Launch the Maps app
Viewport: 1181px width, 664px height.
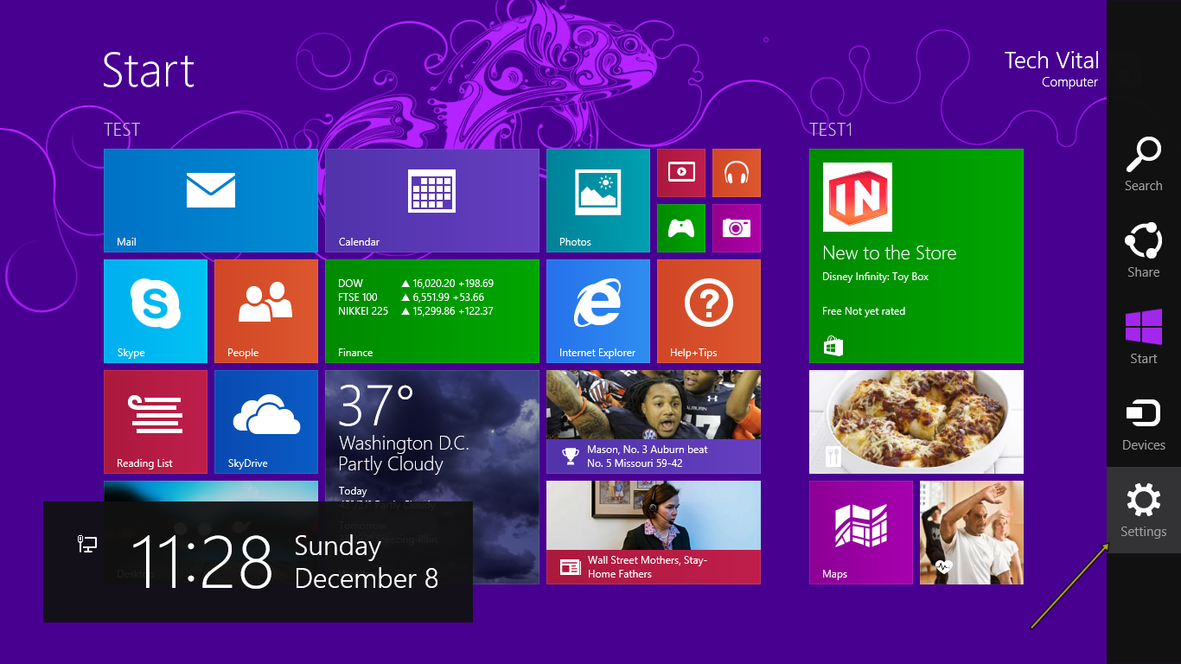pos(860,532)
